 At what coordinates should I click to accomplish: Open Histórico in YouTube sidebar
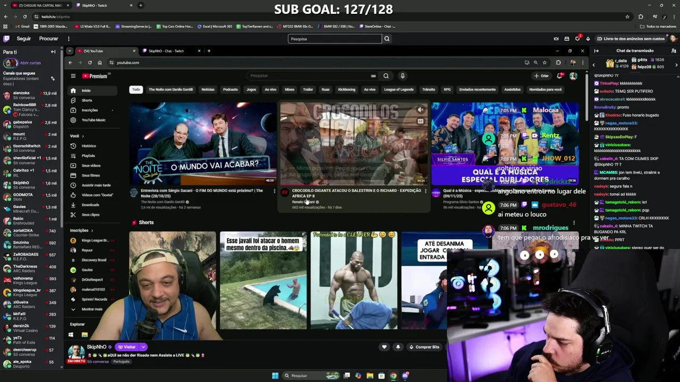pos(89,146)
